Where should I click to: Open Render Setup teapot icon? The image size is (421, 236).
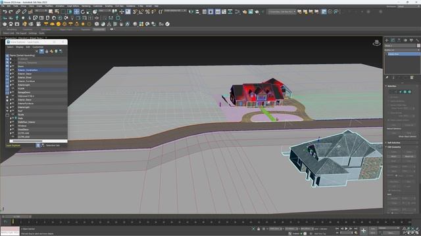[245, 12]
